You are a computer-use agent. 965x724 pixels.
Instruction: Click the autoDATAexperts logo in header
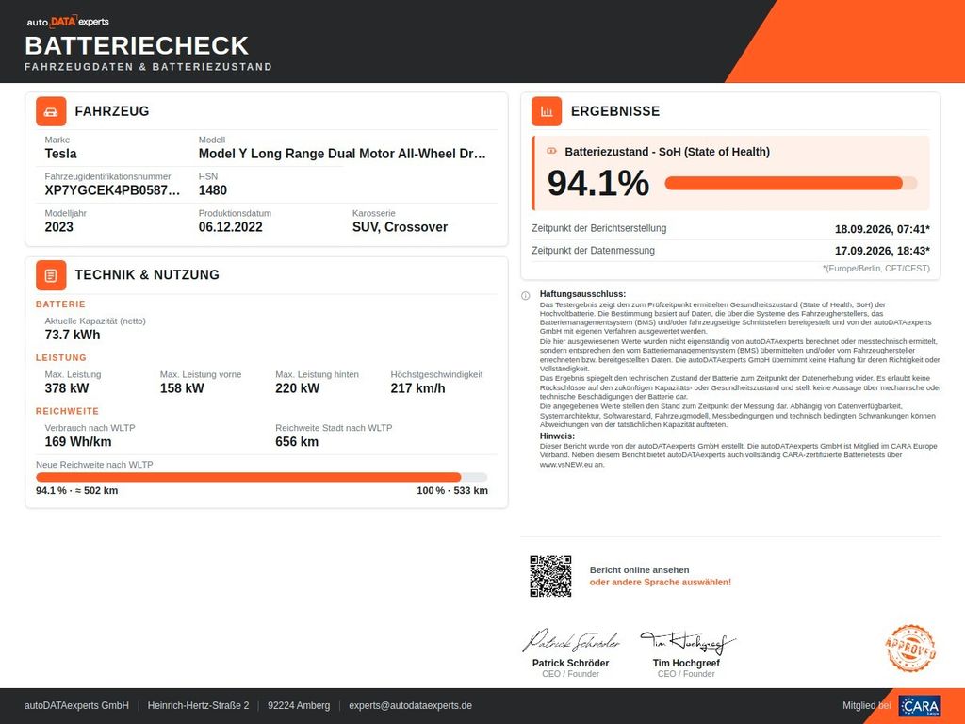pos(68,21)
